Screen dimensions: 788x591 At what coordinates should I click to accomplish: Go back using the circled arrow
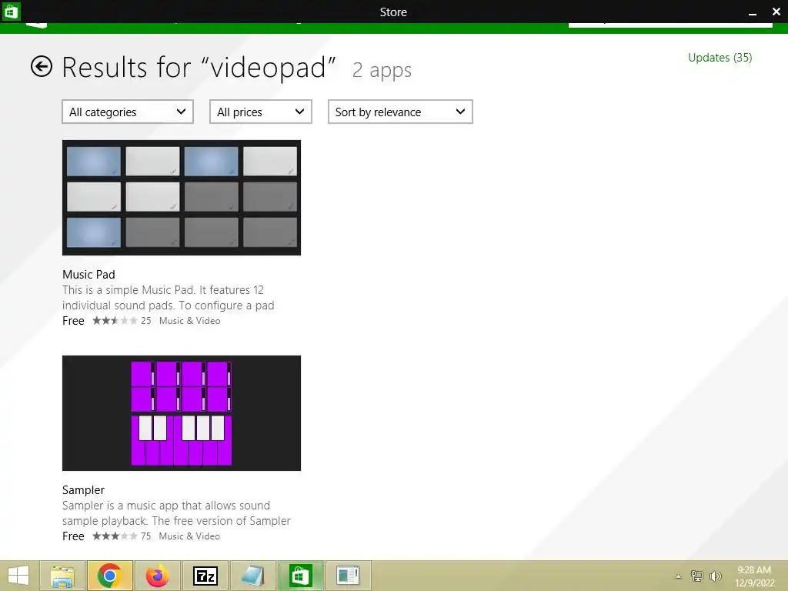coord(42,66)
